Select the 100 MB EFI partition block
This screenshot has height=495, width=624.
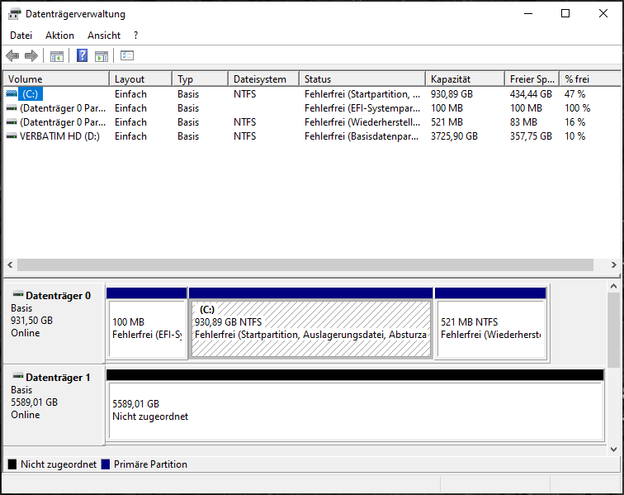(147, 323)
